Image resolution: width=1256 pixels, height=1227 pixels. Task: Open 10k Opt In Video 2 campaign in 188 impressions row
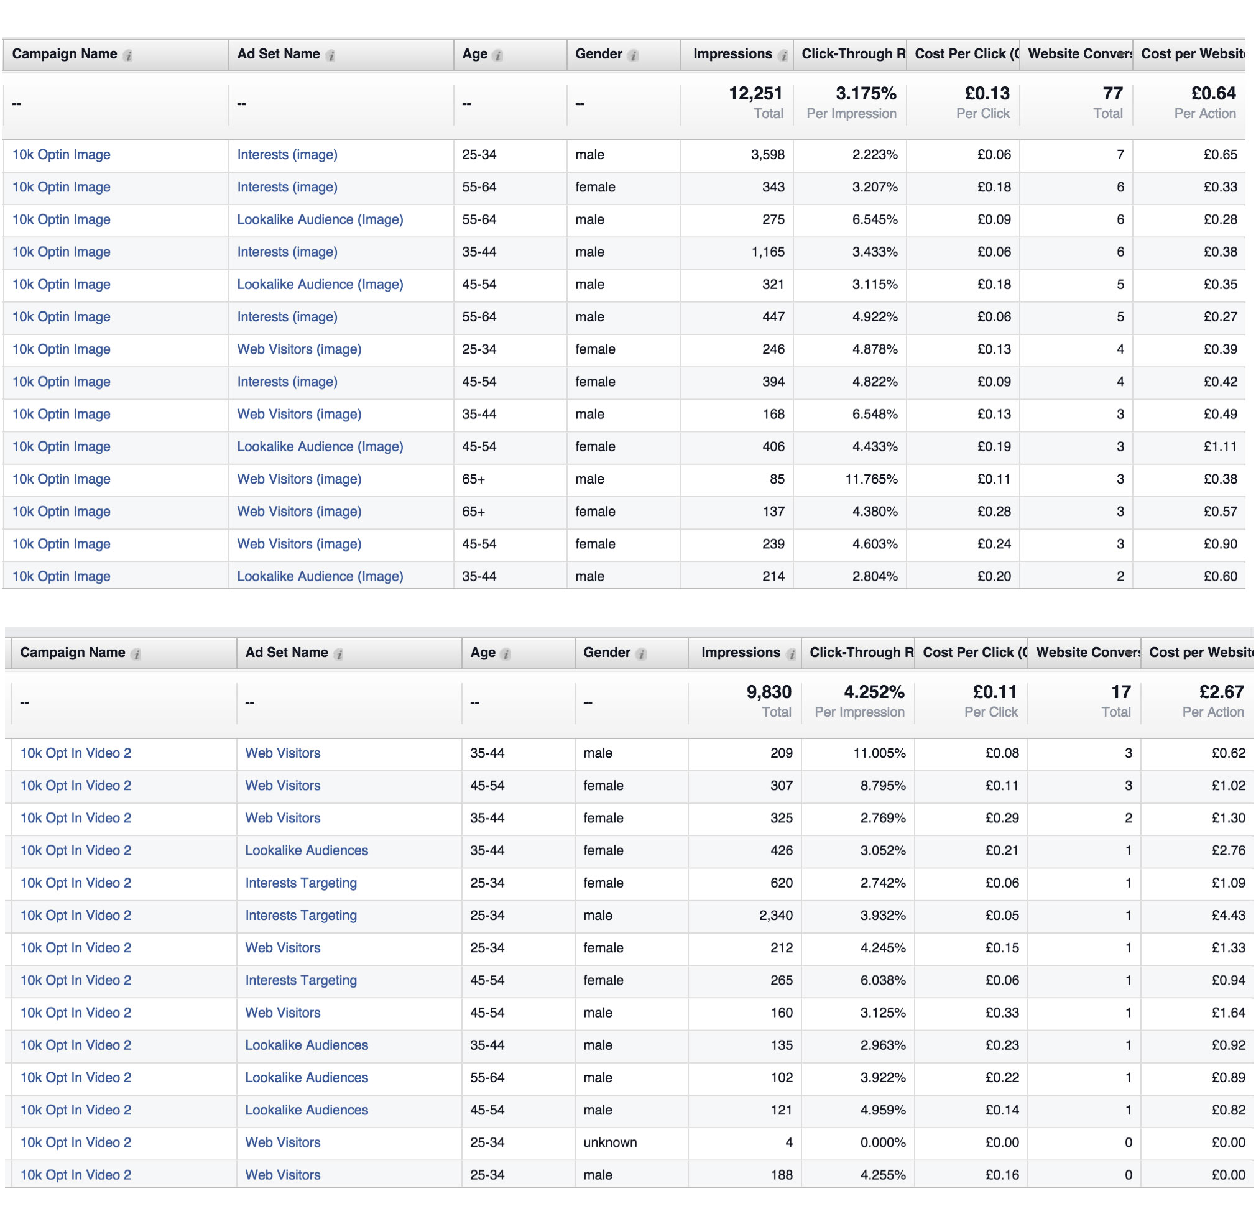click(75, 1175)
